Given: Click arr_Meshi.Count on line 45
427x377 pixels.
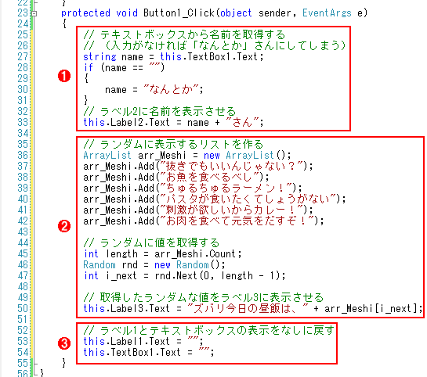Looking at the screenshot, I should pos(195,253).
